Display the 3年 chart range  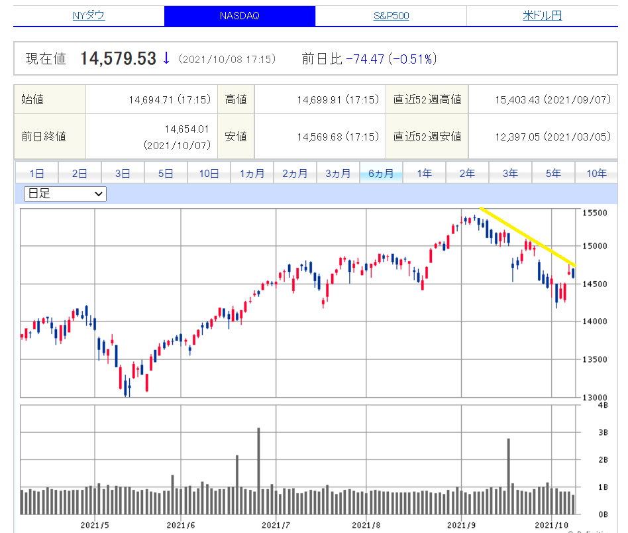[x=510, y=173]
